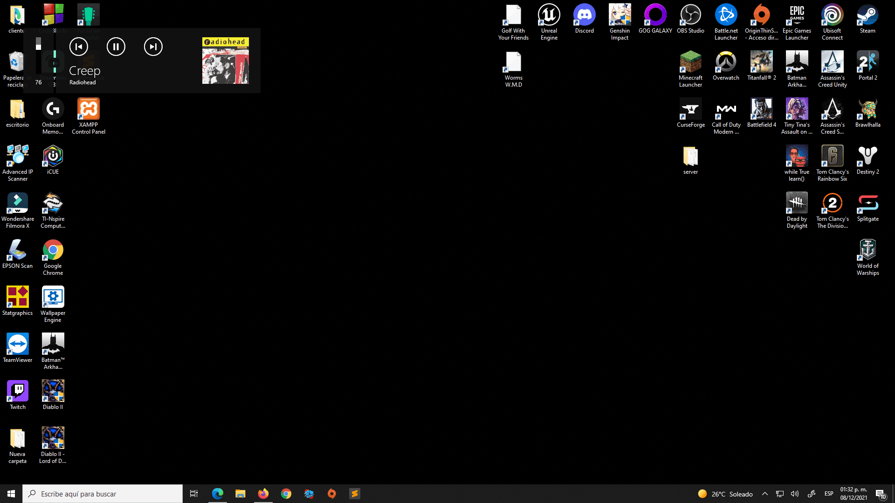Select the World of Warships icon
The image size is (895, 503).
[868, 257]
